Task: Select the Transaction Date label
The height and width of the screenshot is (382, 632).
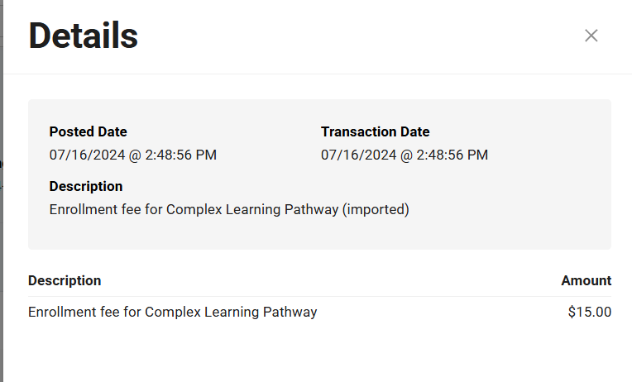Action: coord(375,131)
